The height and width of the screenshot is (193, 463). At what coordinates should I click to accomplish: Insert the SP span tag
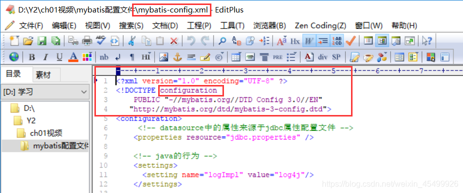point(336,57)
